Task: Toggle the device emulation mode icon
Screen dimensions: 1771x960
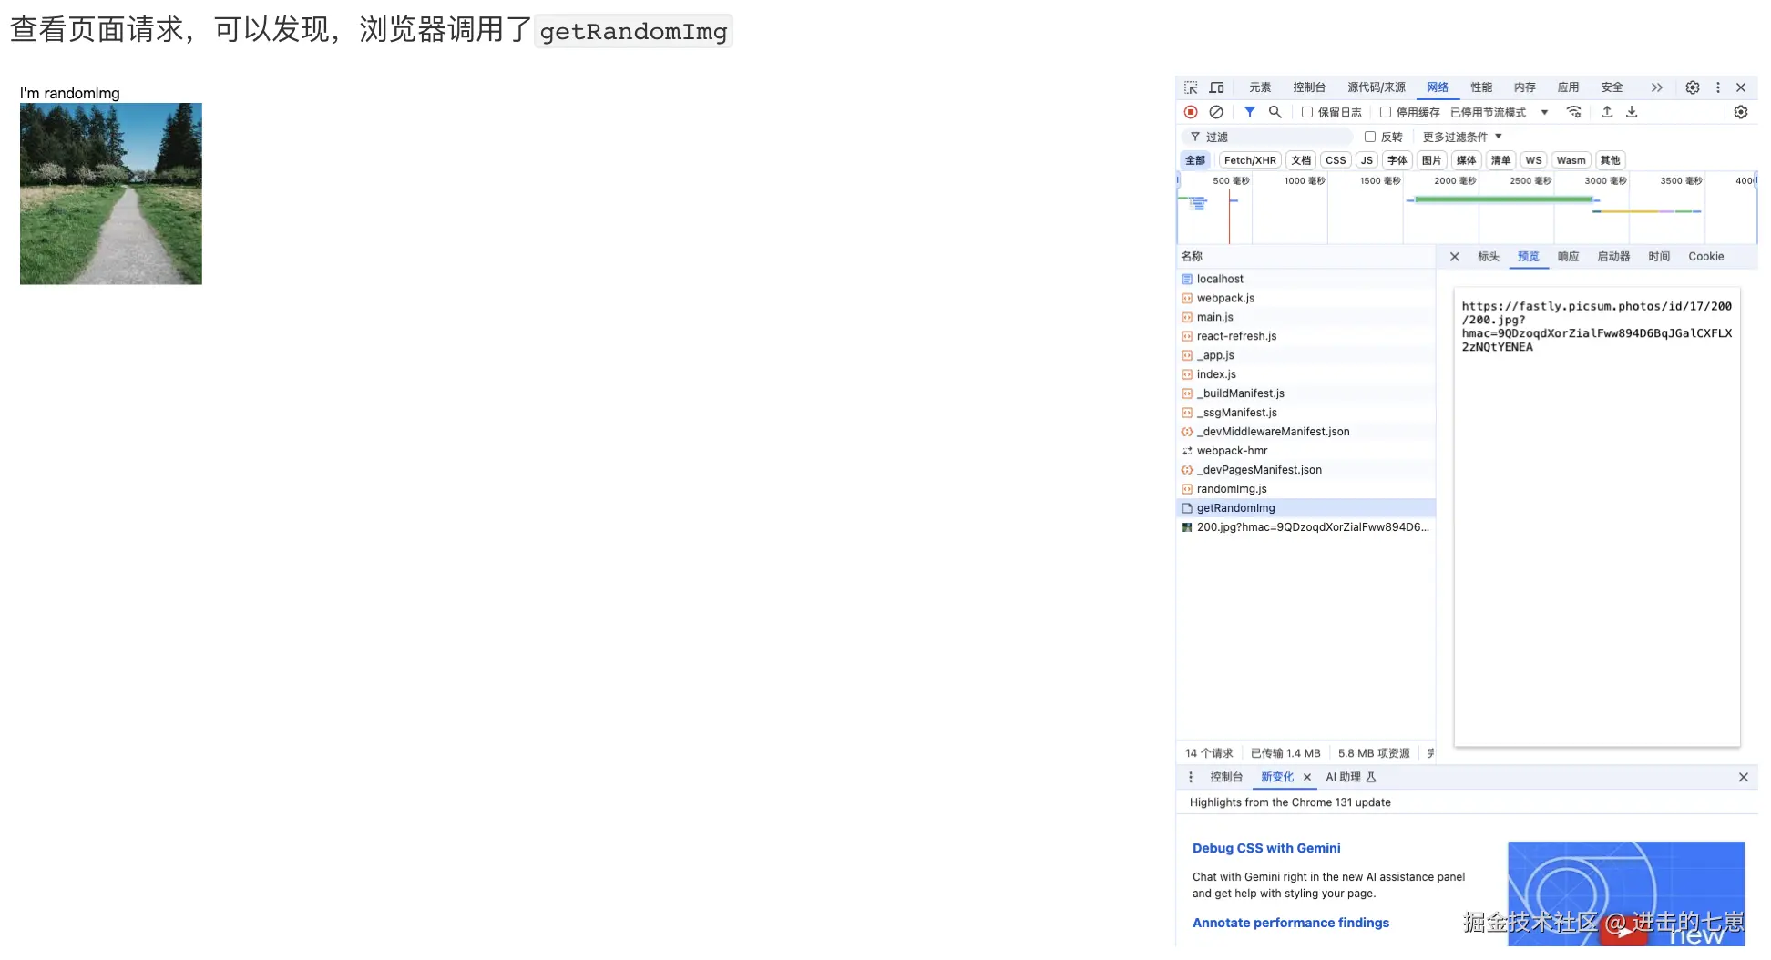Action: click(x=1215, y=87)
